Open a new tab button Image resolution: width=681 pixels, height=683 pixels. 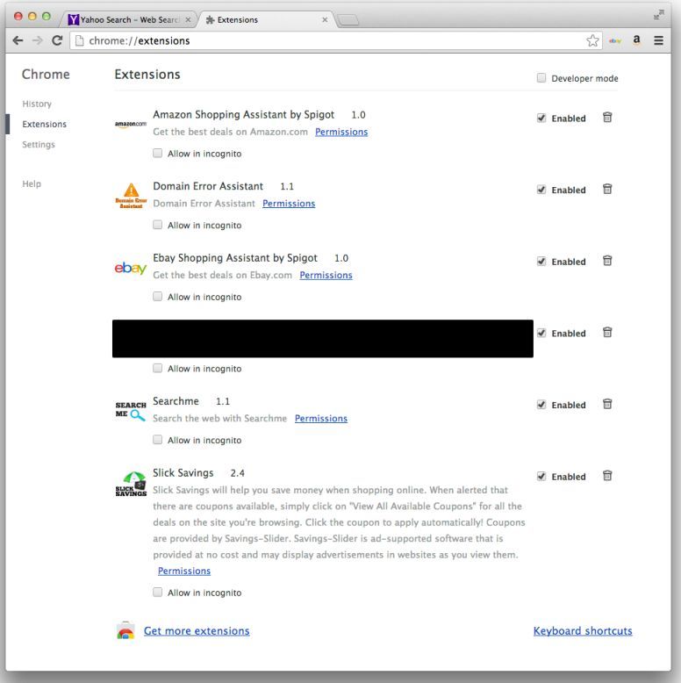[x=348, y=20]
